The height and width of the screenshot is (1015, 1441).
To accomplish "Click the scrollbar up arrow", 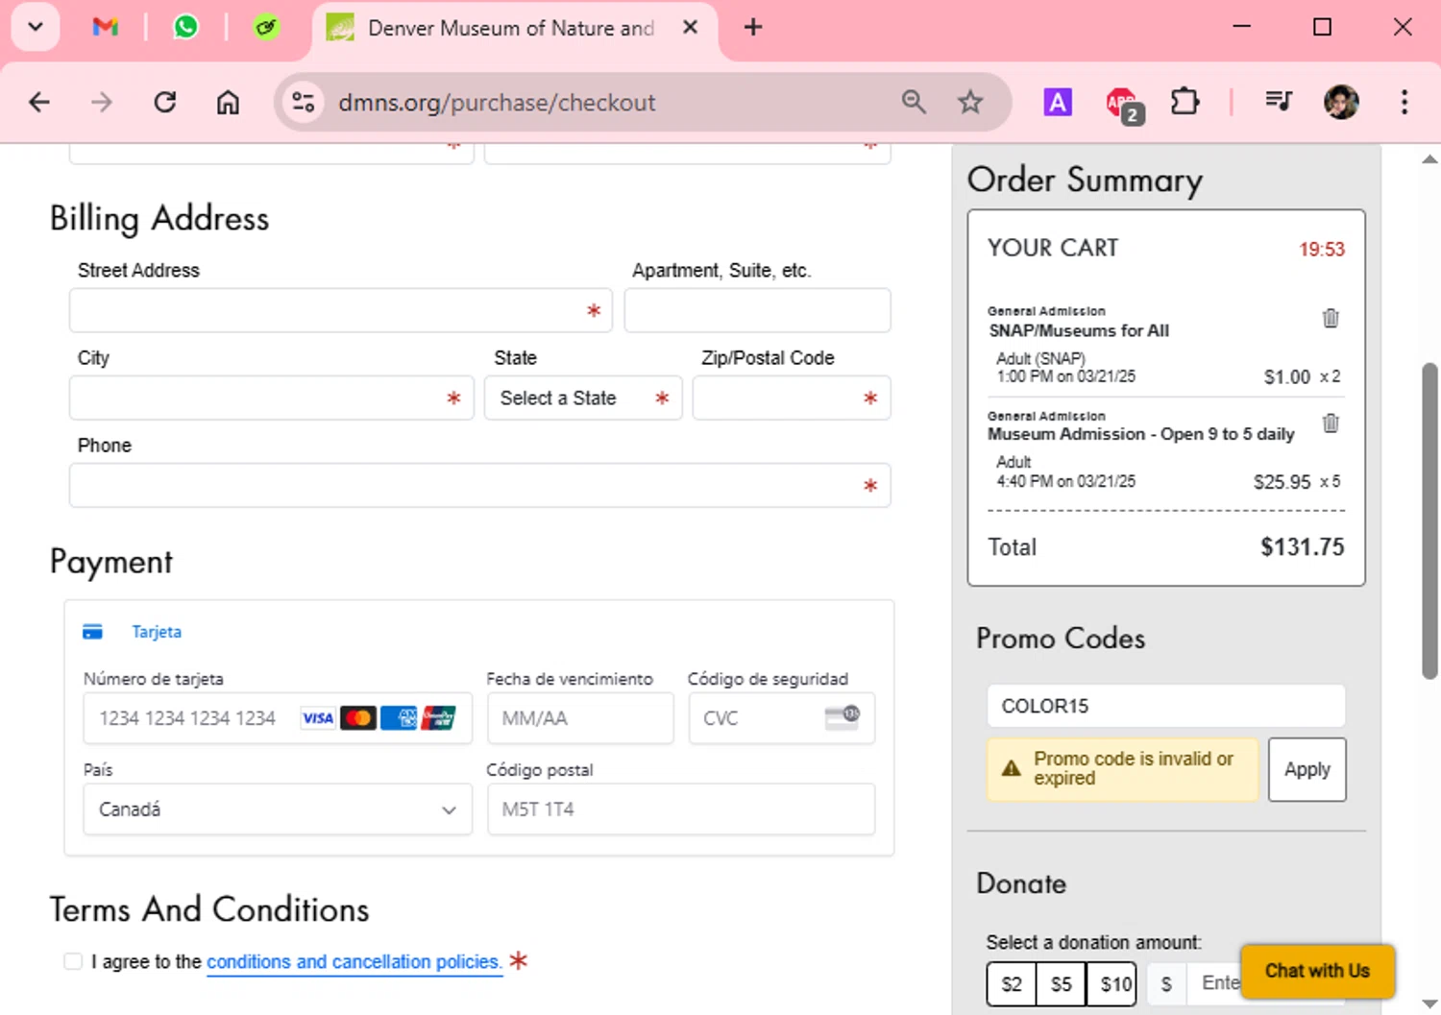I will (x=1429, y=159).
